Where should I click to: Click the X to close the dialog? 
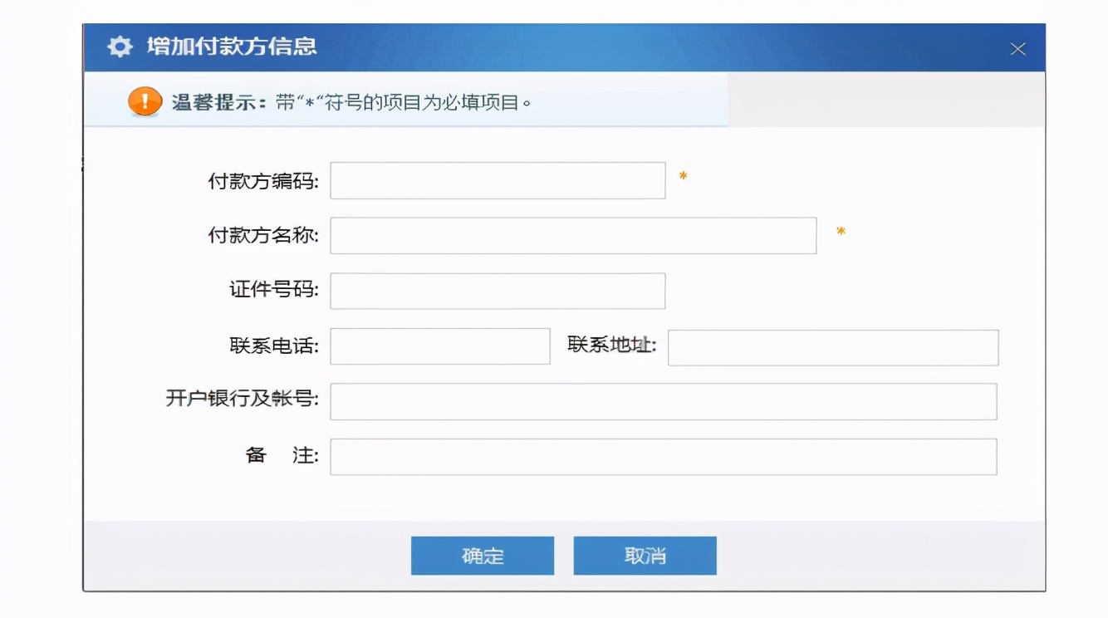coord(1019,48)
